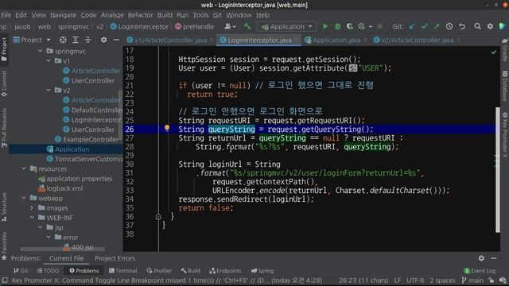Hide the Problems panel
Image resolution: width=509 pixels, height=286 pixels.
[x=494, y=258]
